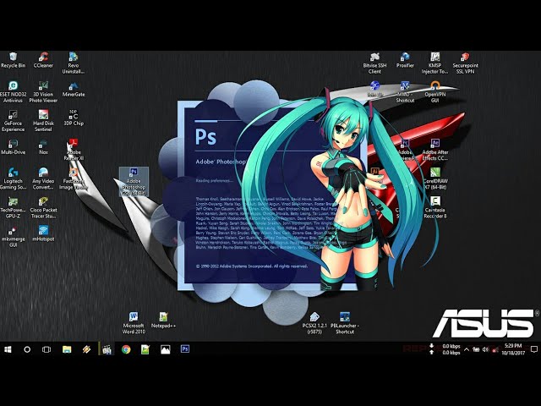Select Logitech Gaming Software icon
Image resolution: width=541 pixels, height=406 pixels.
14,178
